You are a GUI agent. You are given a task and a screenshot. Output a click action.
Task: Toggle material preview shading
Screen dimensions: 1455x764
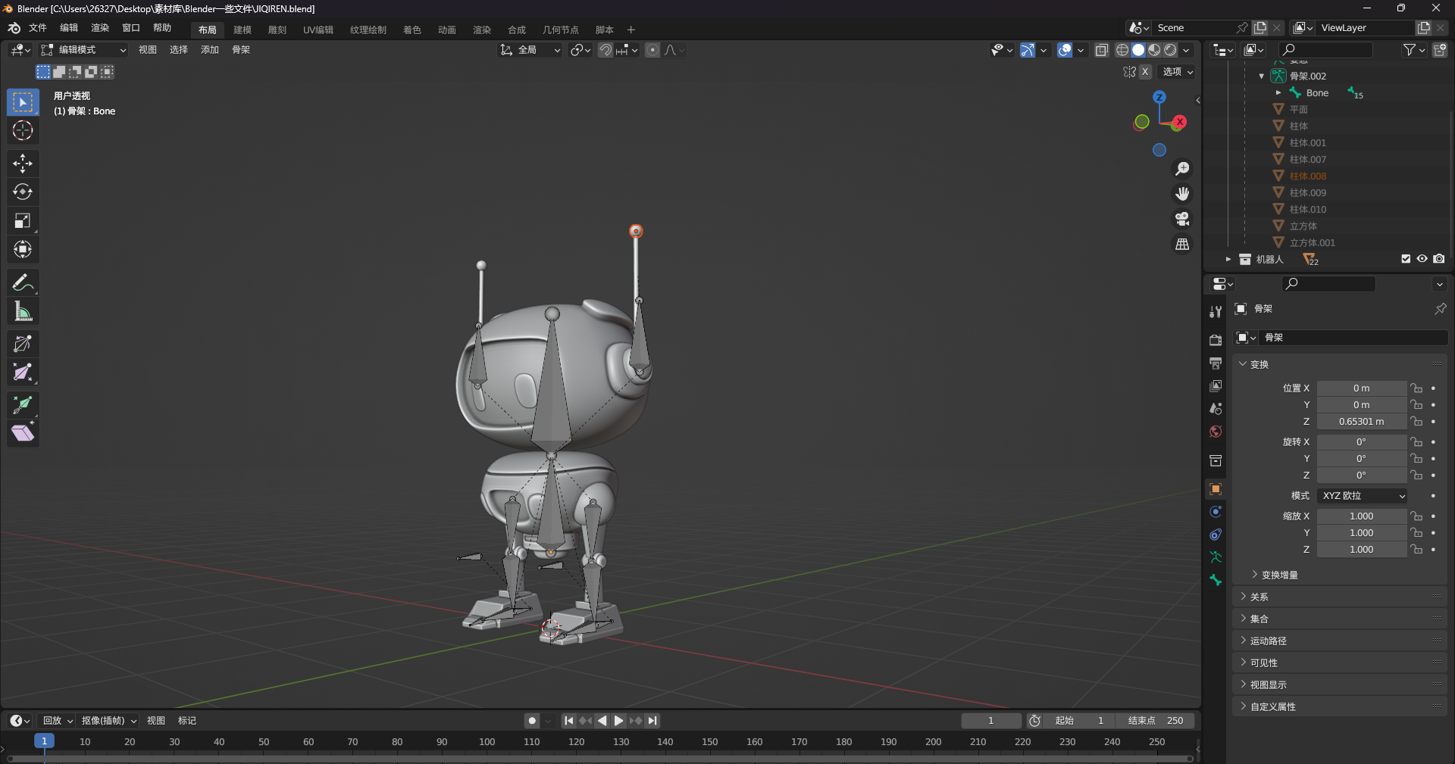tap(1154, 50)
